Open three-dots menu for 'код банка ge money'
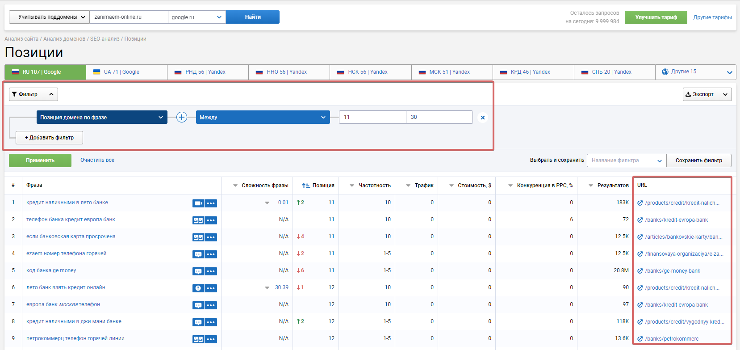 tap(211, 271)
